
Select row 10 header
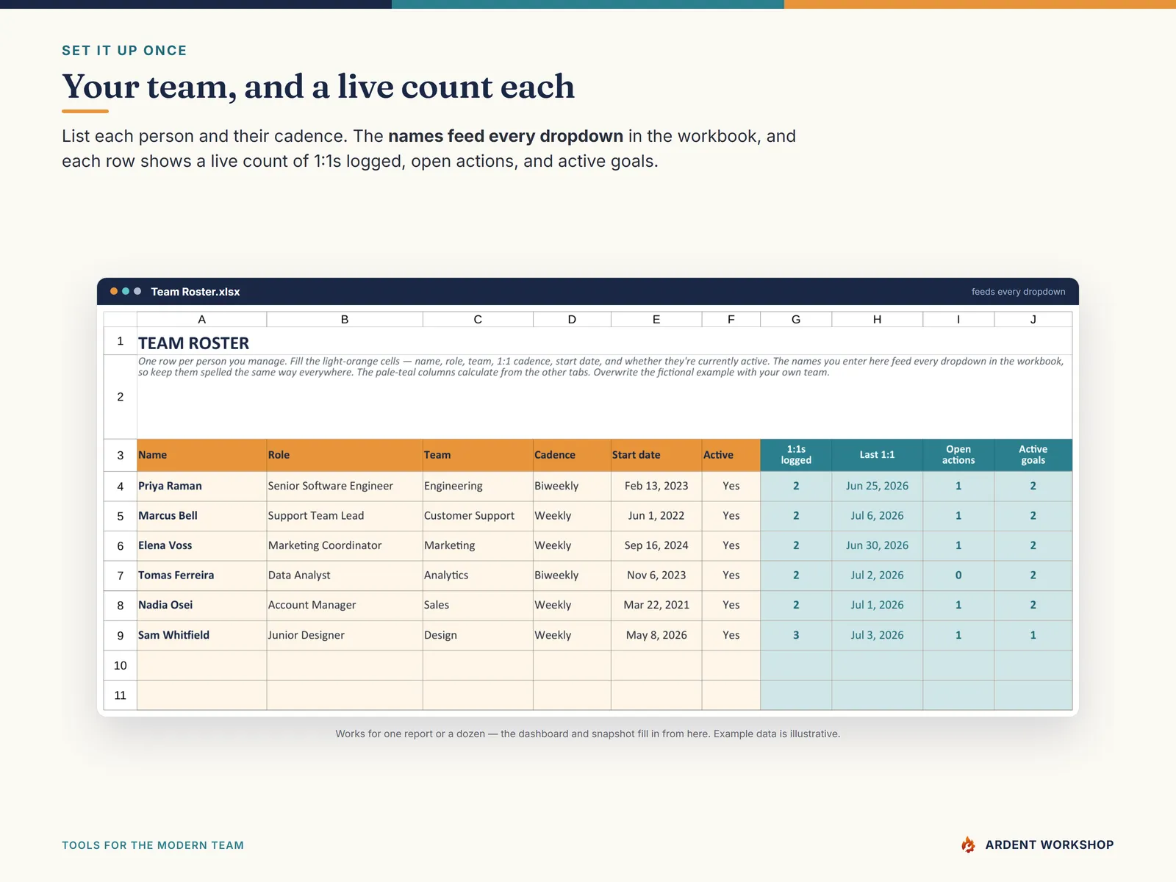click(121, 665)
